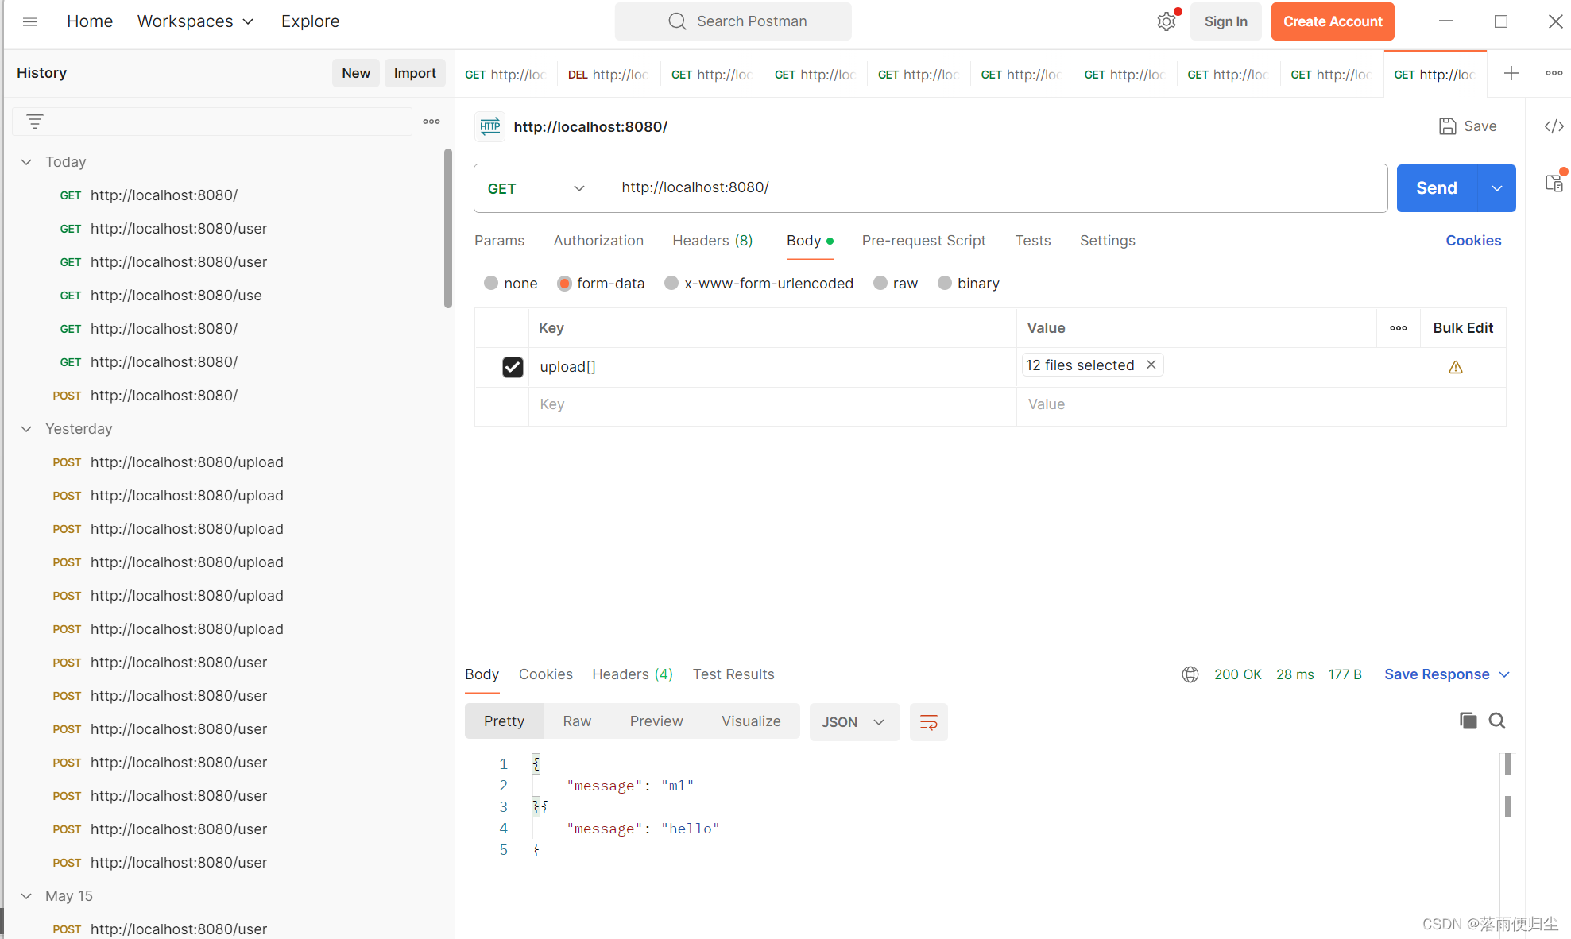Open the Workspaces dropdown
The image size is (1571, 939).
coord(195,21)
